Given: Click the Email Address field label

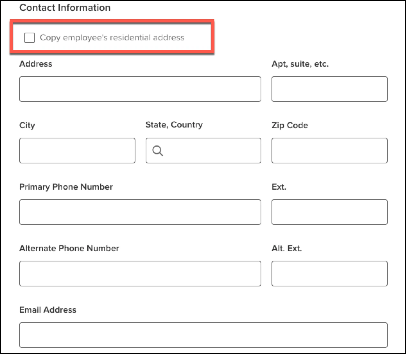Looking at the screenshot, I should (48, 310).
